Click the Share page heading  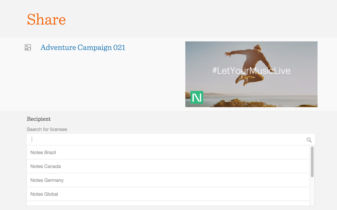click(46, 19)
